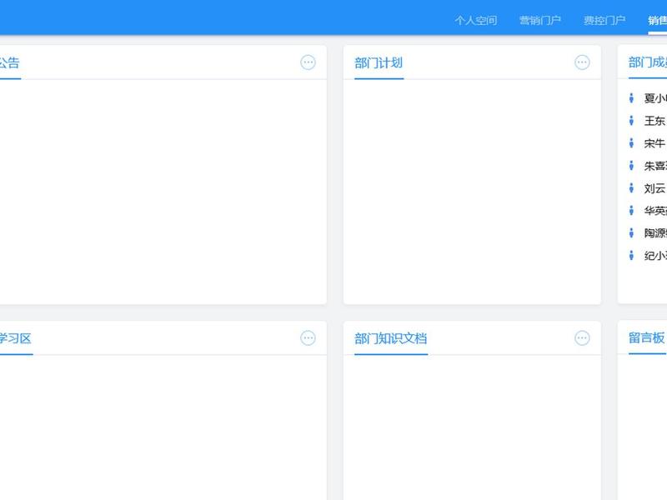Viewport: 667px width, 500px height.
Task: Click the 部门知识文档 card title
Action: [390, 338]
